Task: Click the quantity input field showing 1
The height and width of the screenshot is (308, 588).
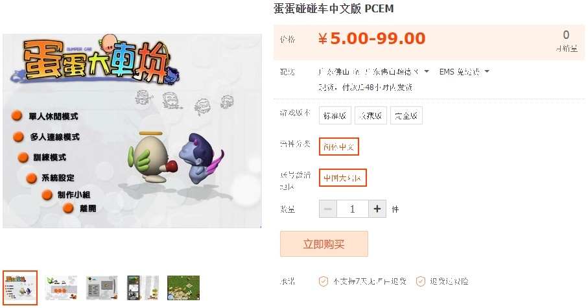Action: (353, 209)
